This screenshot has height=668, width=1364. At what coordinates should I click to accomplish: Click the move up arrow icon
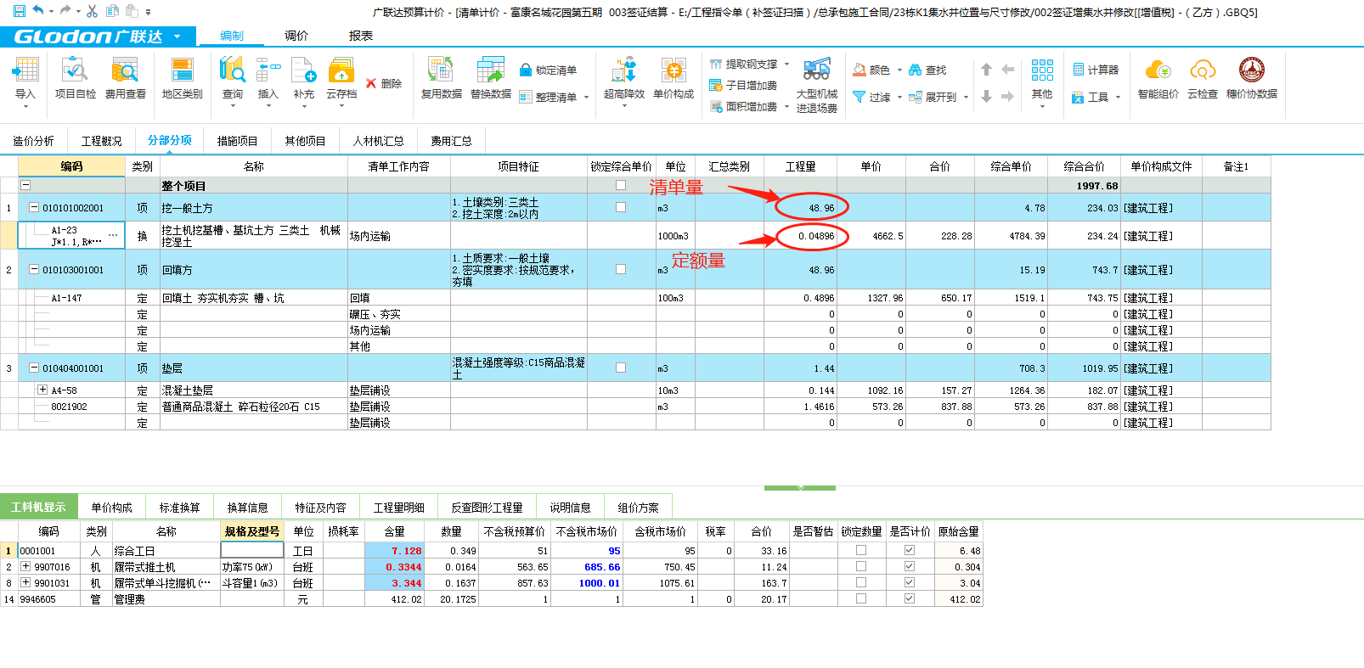coord(986,70)
